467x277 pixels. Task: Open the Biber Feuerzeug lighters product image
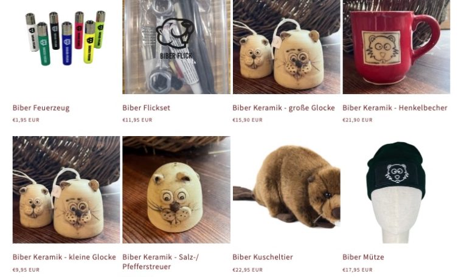coord(66,47)
